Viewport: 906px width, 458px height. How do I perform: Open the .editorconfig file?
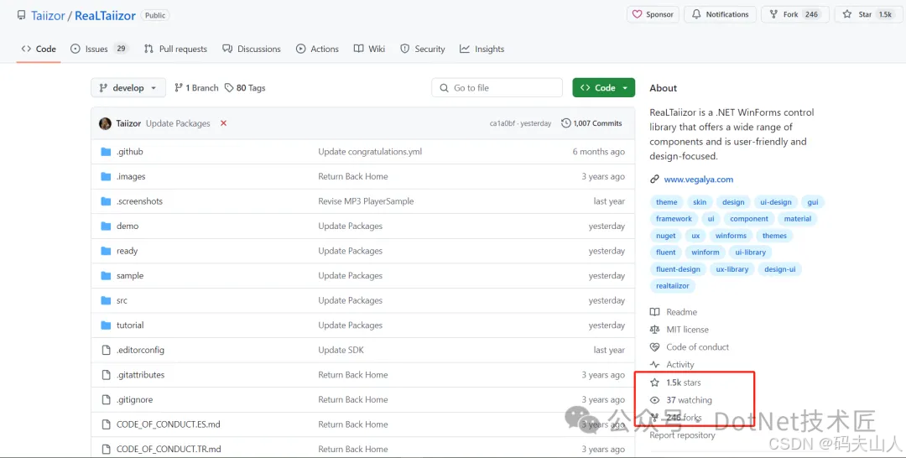[x=140, y=351]
